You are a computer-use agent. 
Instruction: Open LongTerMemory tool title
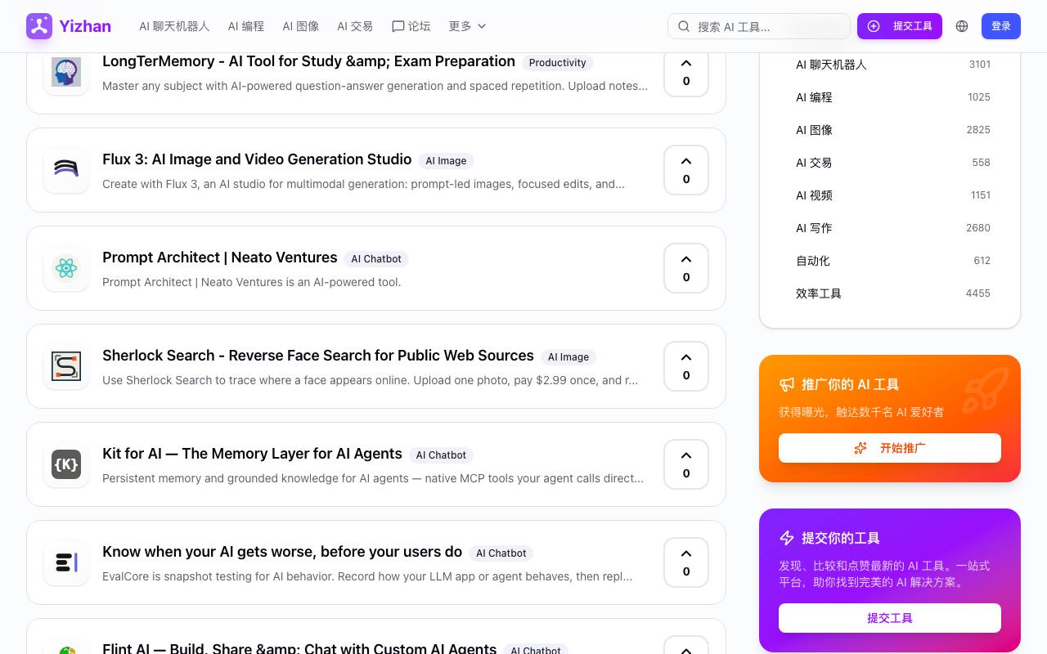308,61
